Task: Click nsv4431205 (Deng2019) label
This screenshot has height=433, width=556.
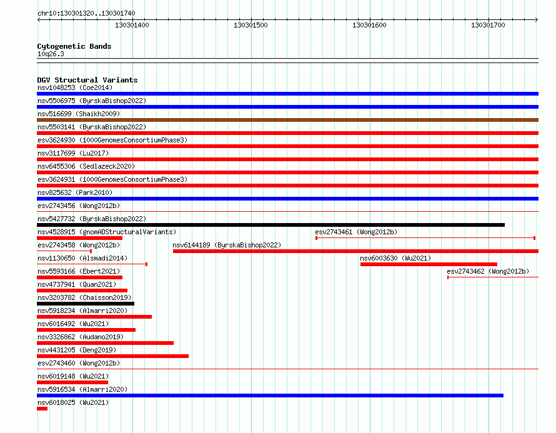Action: (x=77, y=350)
